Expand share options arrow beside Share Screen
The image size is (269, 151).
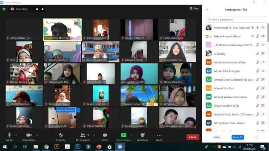(131, 135)
